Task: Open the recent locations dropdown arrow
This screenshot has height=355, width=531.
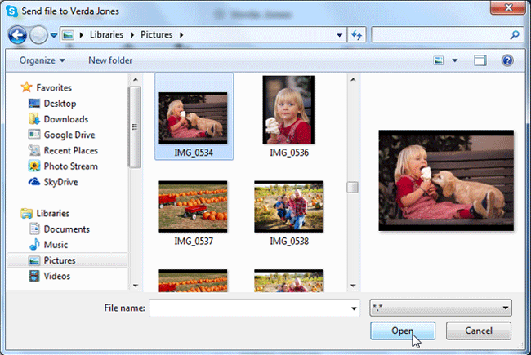Action: pos(53,34)
